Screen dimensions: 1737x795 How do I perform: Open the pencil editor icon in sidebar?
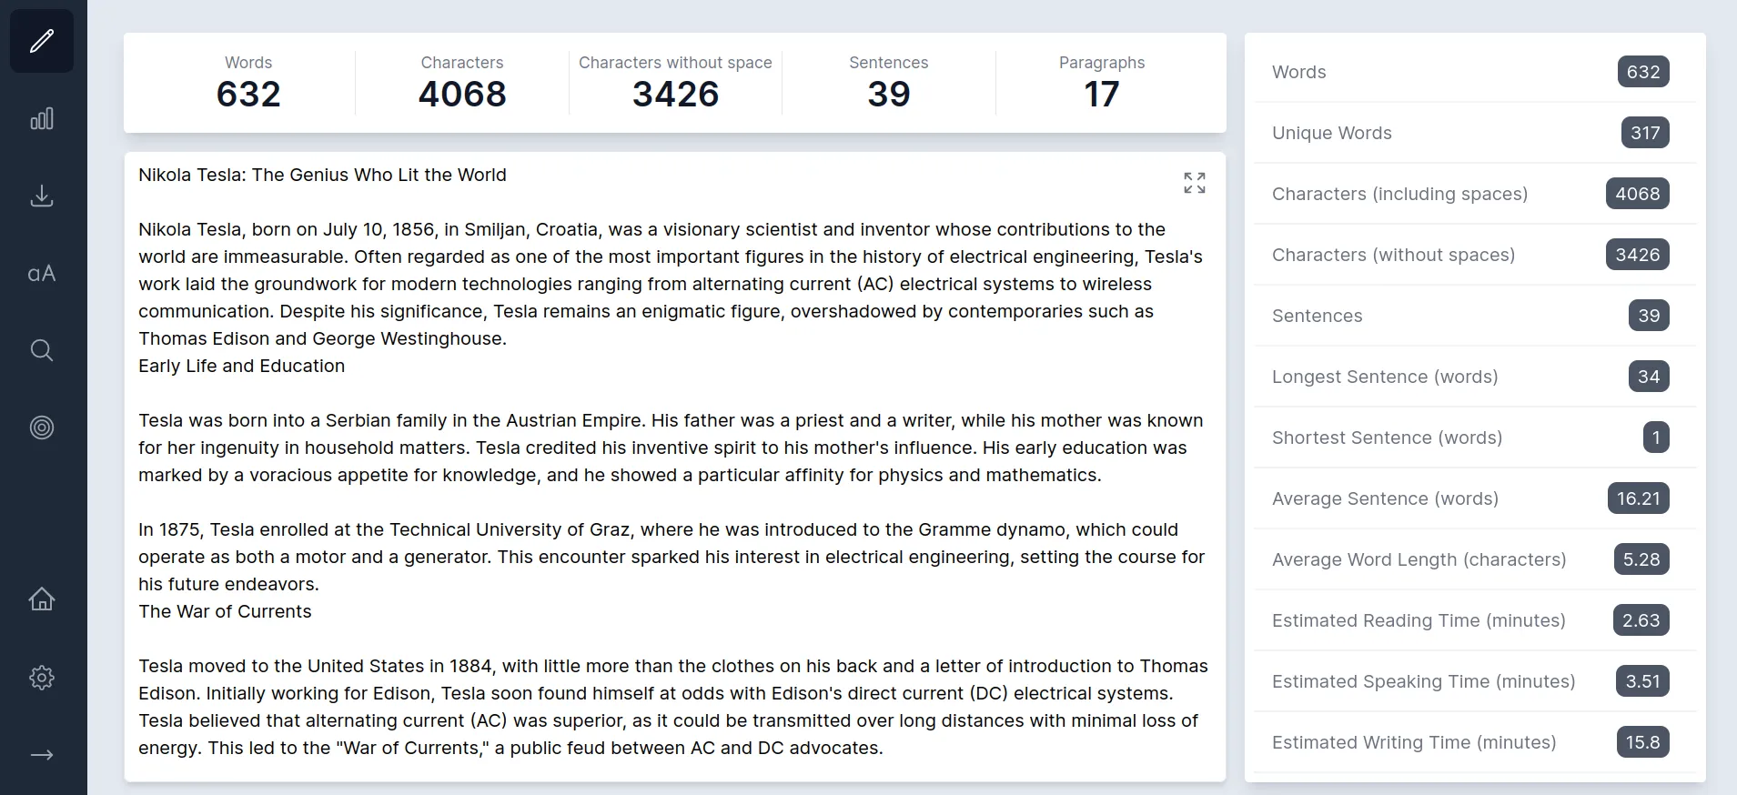(x=42, y=41)
